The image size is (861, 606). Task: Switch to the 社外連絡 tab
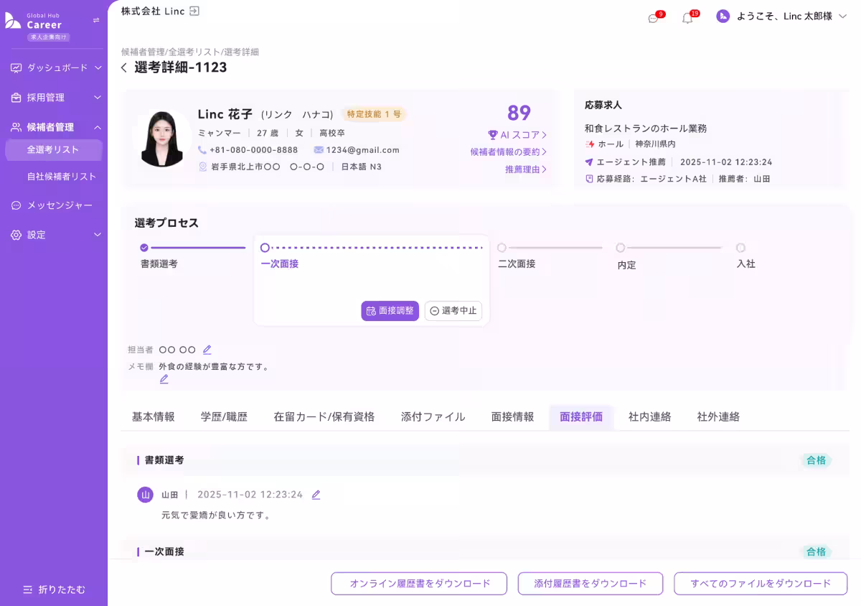718,416
